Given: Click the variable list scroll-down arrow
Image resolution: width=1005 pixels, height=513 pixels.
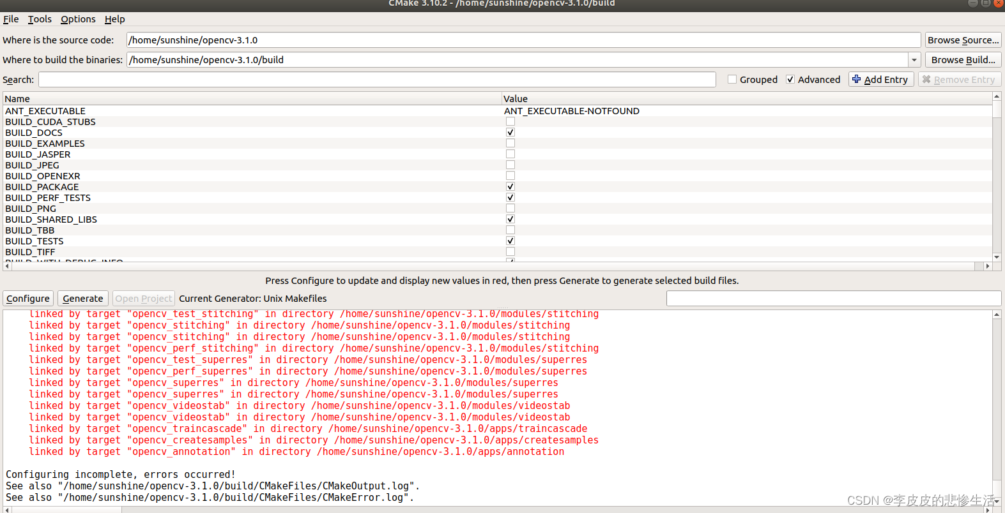Looking at the screenshot, I should pyautogui.click(x=996, y=257).
